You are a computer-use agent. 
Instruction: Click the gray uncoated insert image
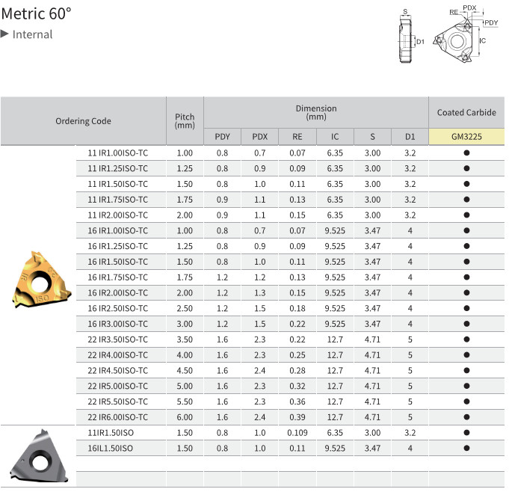(x=39, y=456)
